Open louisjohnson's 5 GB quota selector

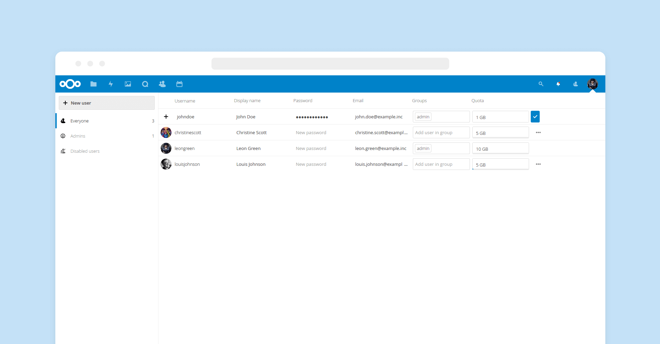click(500, 164)
